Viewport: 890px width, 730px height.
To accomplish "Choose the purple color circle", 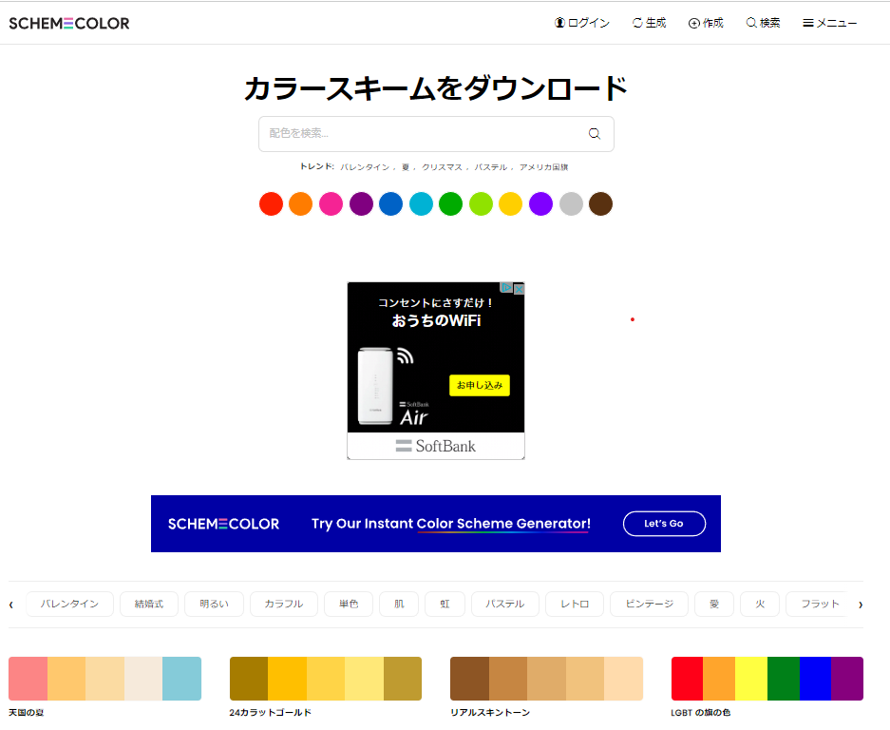I will [361, 204].
